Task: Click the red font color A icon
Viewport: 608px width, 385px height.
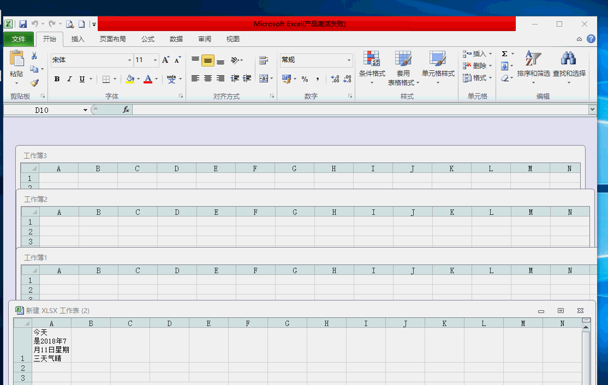Action: click(x=148, y=79)
